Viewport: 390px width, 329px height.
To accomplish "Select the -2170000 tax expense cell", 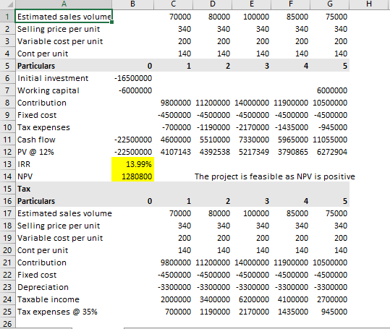I will [x=252, y=127].
